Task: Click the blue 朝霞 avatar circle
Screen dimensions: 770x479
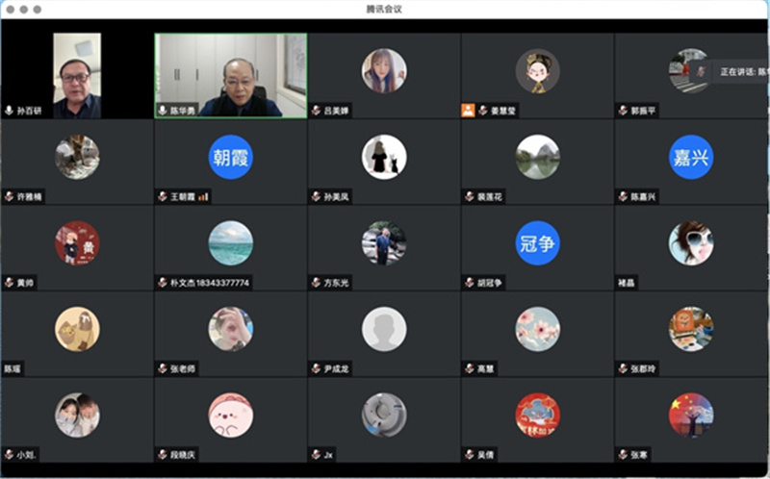Action: (231, 157)
